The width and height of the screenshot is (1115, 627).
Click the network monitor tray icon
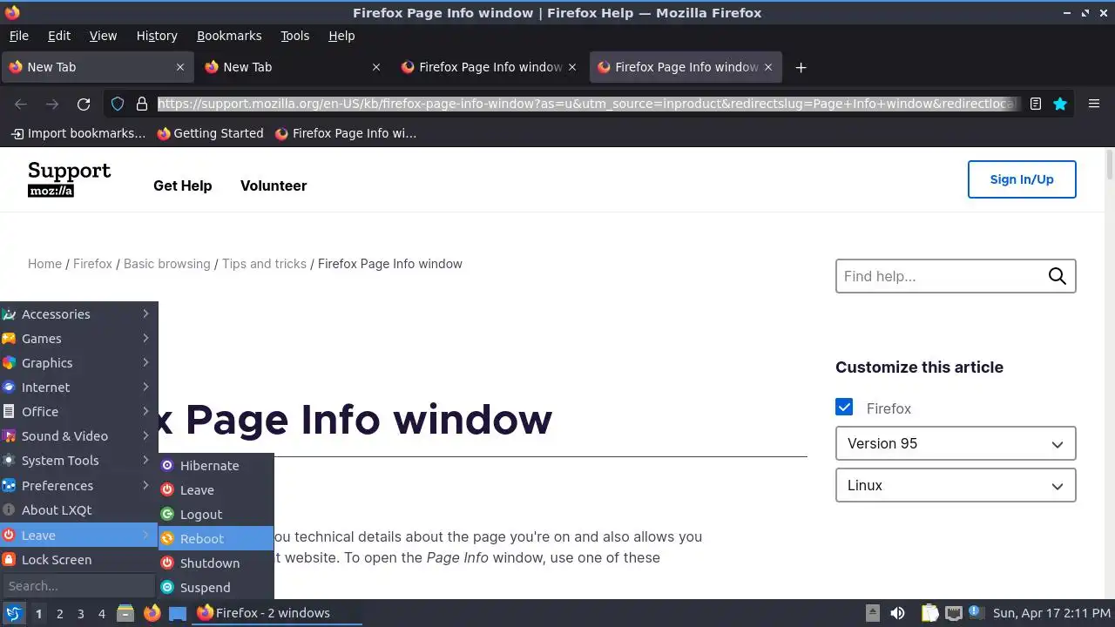pyautogui.click(x=954, y=613)
